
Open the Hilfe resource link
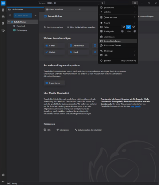coord(47,130)
